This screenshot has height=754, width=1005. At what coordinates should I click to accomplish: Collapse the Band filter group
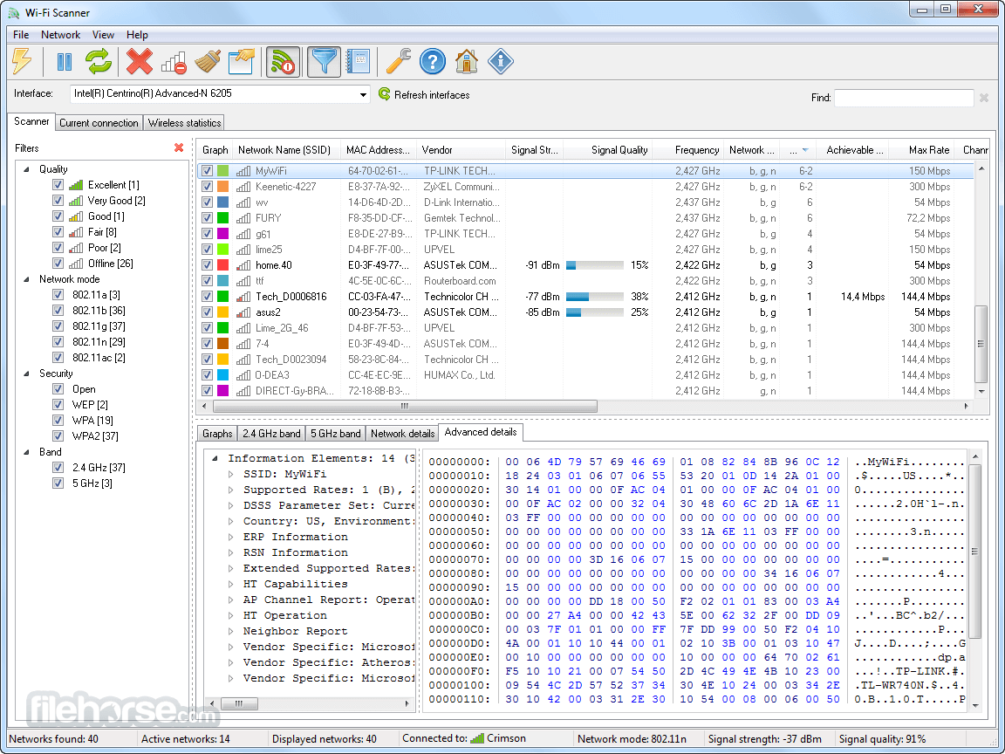(x=26, y=452)
